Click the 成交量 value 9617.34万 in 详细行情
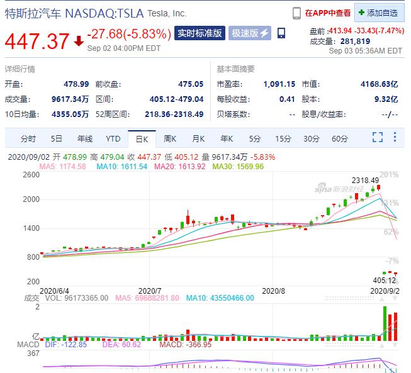Screen dimensions: 411x373 70,99
